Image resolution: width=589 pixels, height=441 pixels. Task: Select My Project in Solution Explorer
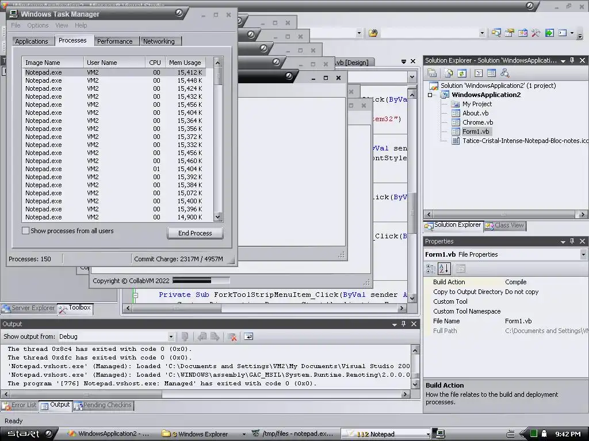click(477, 104)
